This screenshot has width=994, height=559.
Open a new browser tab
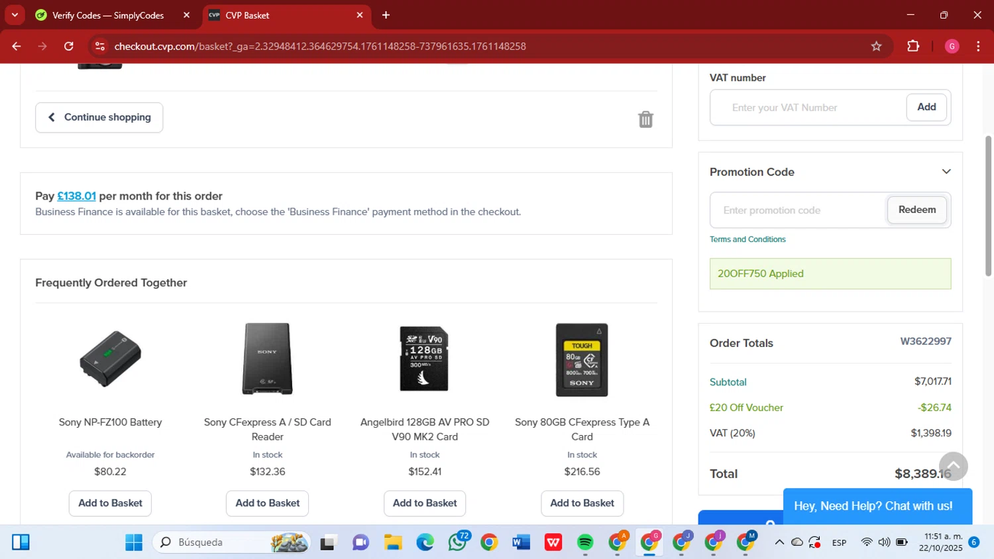click(x=386, y=15)
